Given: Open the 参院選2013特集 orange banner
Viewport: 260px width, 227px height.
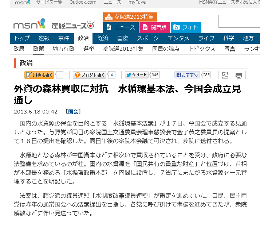Looking at the screenshot, I should click(x=130, y=17).
